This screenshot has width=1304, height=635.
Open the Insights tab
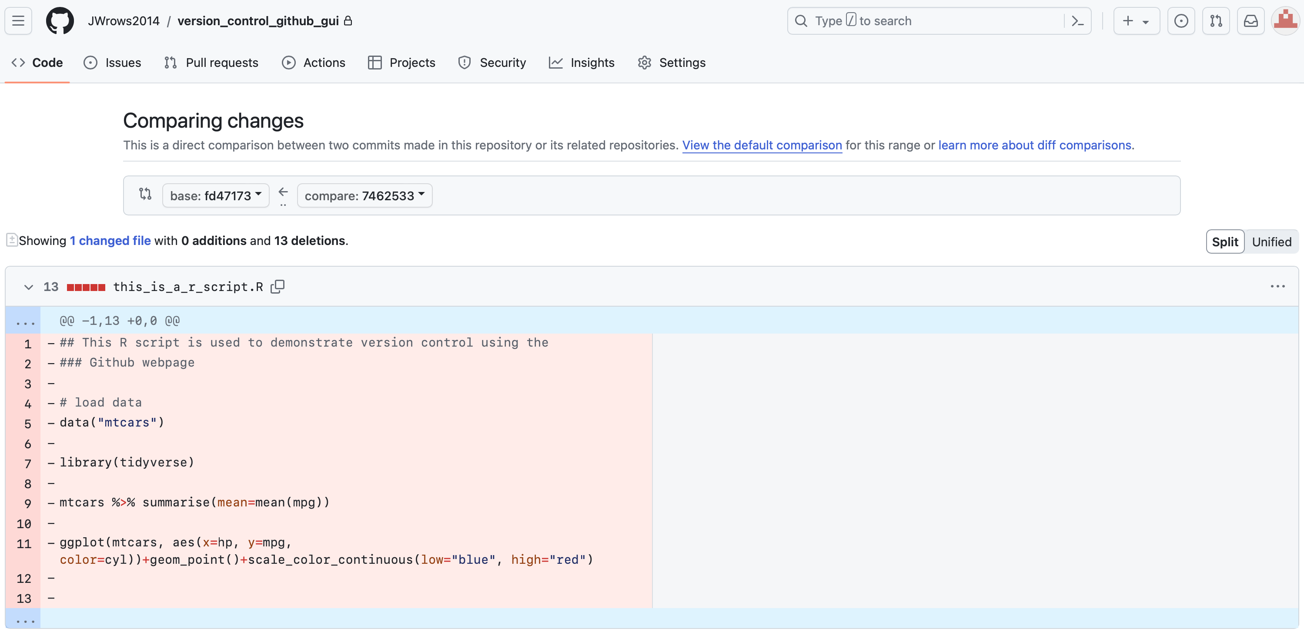point(582,63)
